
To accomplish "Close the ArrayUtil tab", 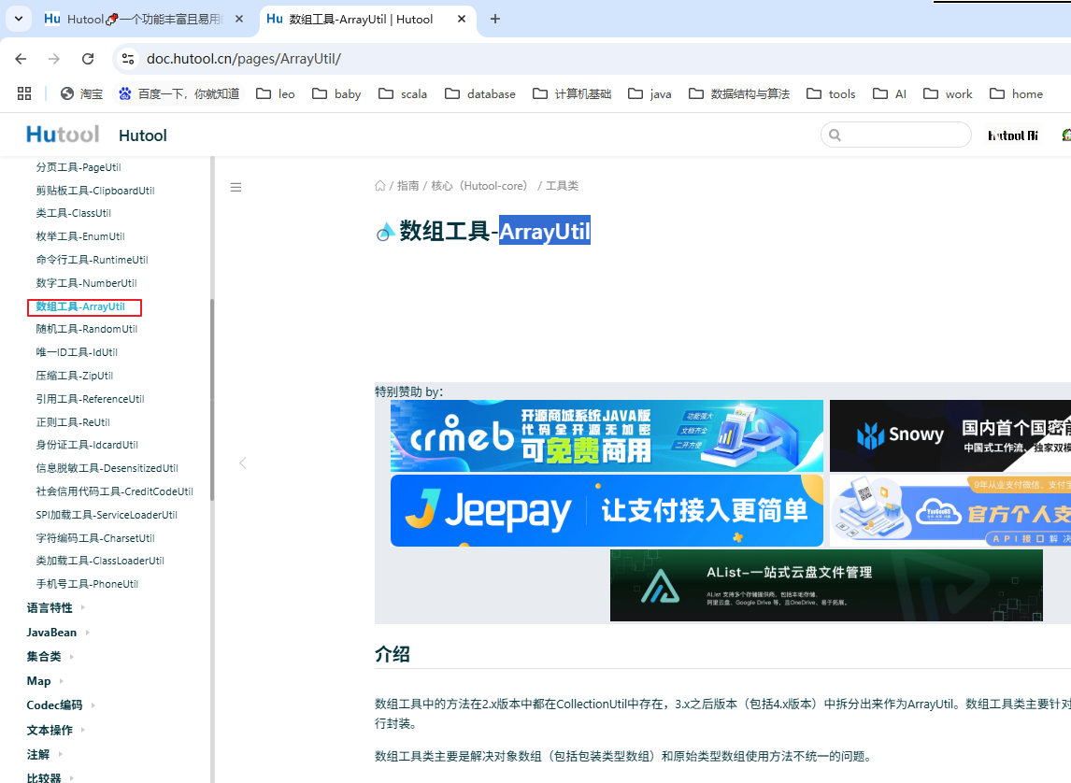I will (462, 19).
